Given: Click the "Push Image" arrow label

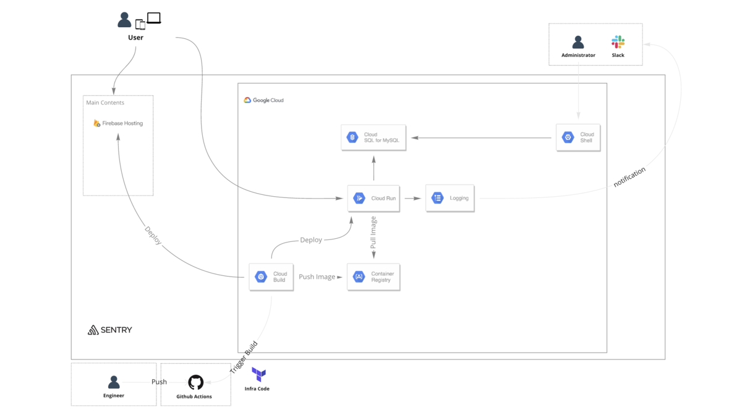Looking at the screenshot, I should 317,277.
